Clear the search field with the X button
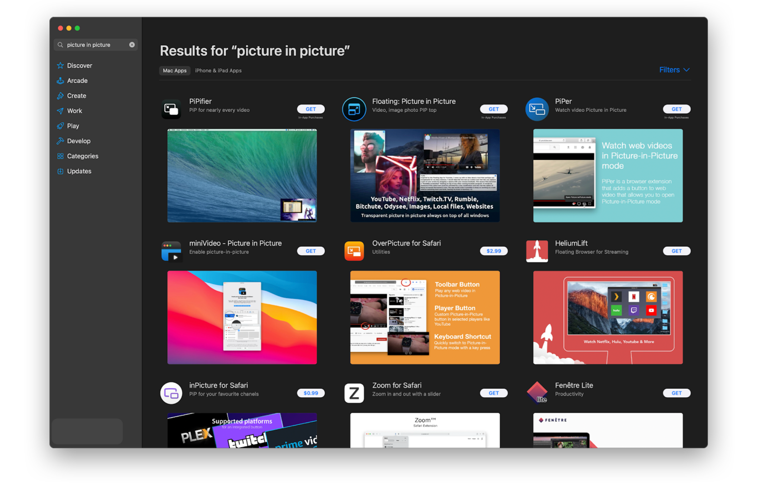 pyautogui.click(x=132, y=44)
